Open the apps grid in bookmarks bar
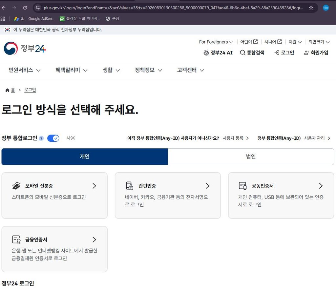336x292 pixels. (x=3, y=19)
